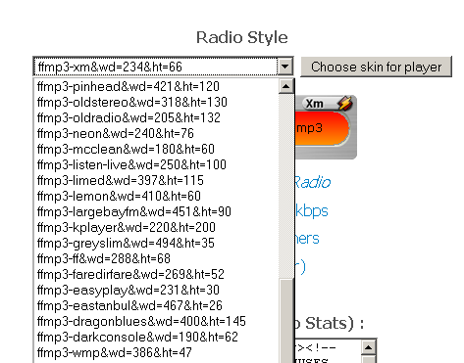Select the ffmp3-limed&wd=397&ht=115 option
The image size is (464, 363).
click(x=156, y=180)
